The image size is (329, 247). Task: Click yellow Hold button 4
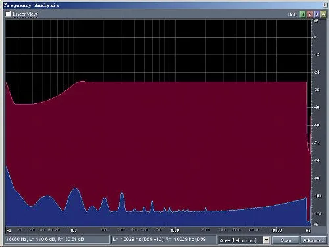click(324, 14)
